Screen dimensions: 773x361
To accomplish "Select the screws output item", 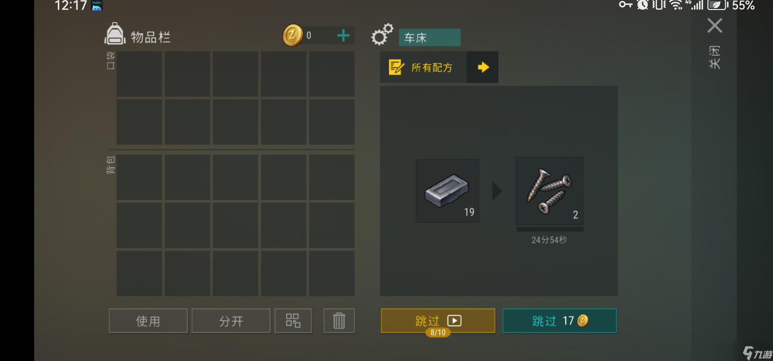I will pyautogui.click(x=549, y=191).
